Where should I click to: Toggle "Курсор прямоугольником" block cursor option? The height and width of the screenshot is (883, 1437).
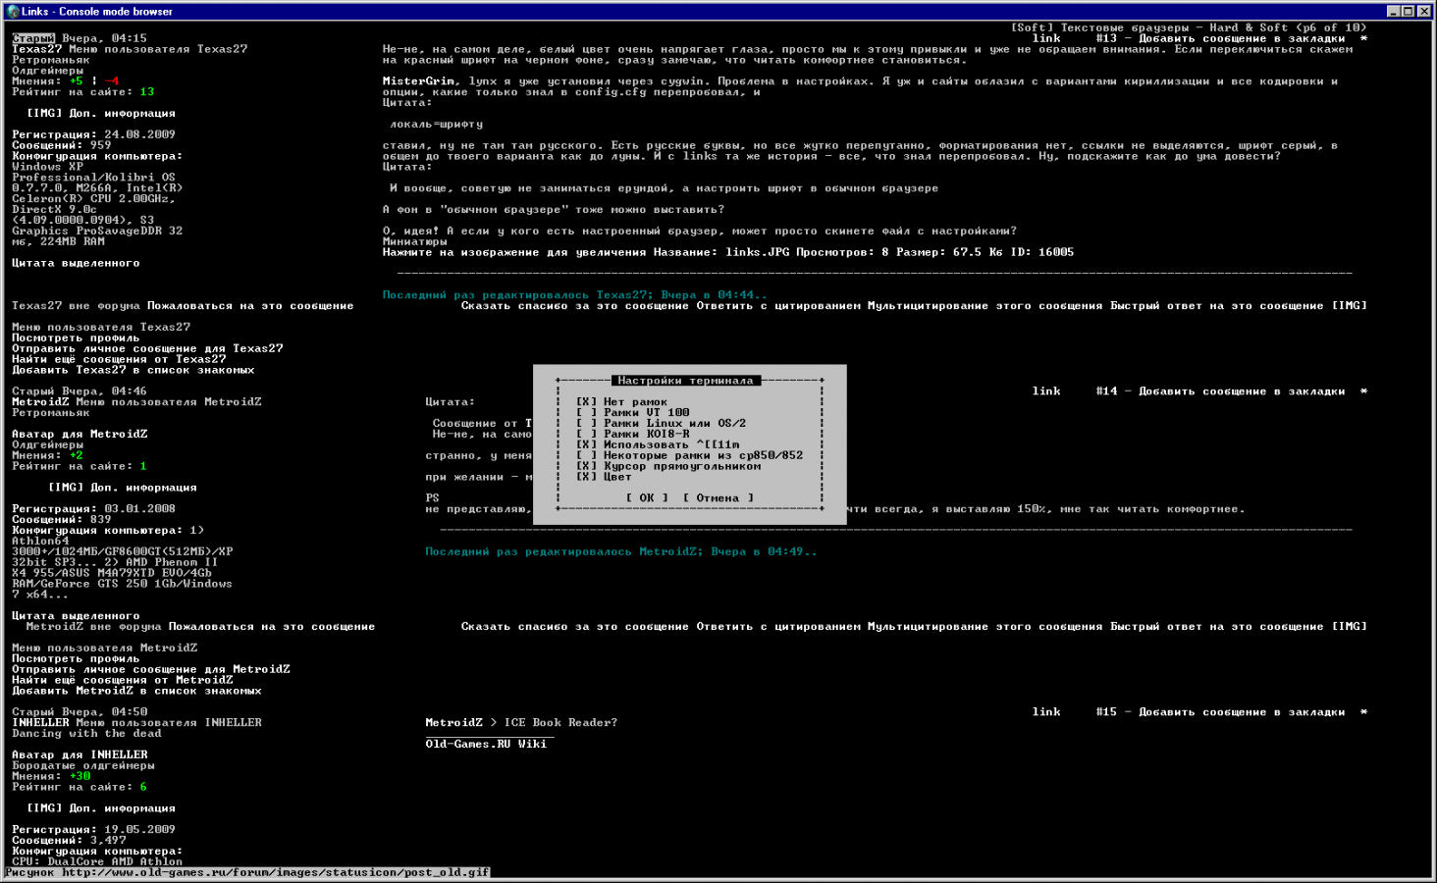point(586,467)
